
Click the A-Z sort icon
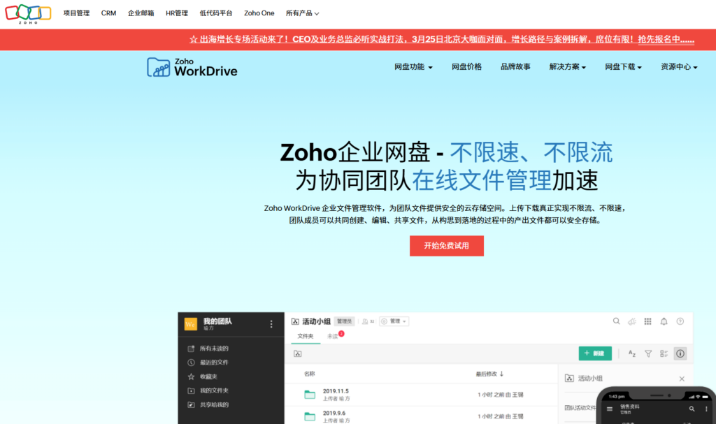(x=632, y=354)
